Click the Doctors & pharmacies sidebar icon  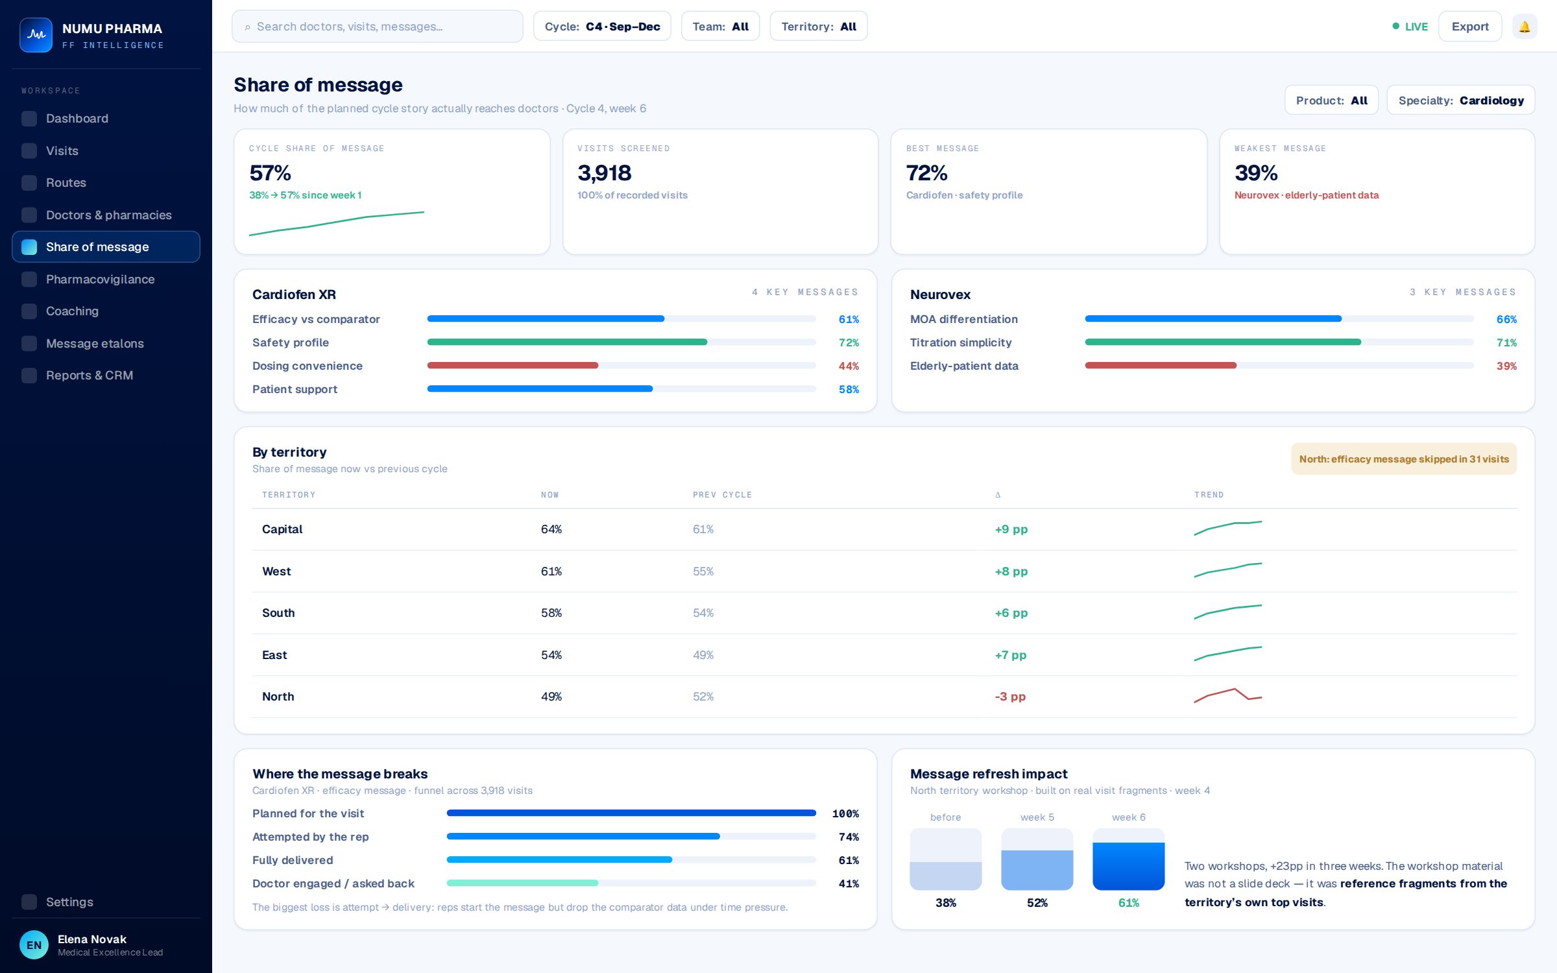pyautogui.click(x=29, y=215)
